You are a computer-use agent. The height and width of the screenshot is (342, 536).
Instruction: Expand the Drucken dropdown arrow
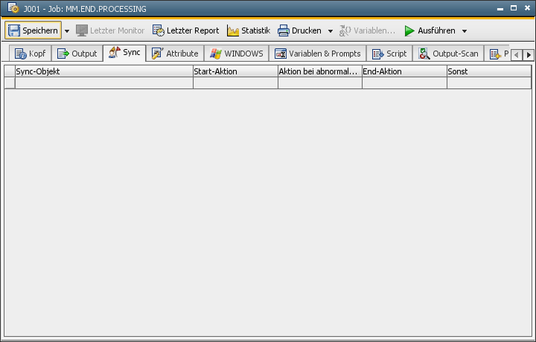[331, 31]
